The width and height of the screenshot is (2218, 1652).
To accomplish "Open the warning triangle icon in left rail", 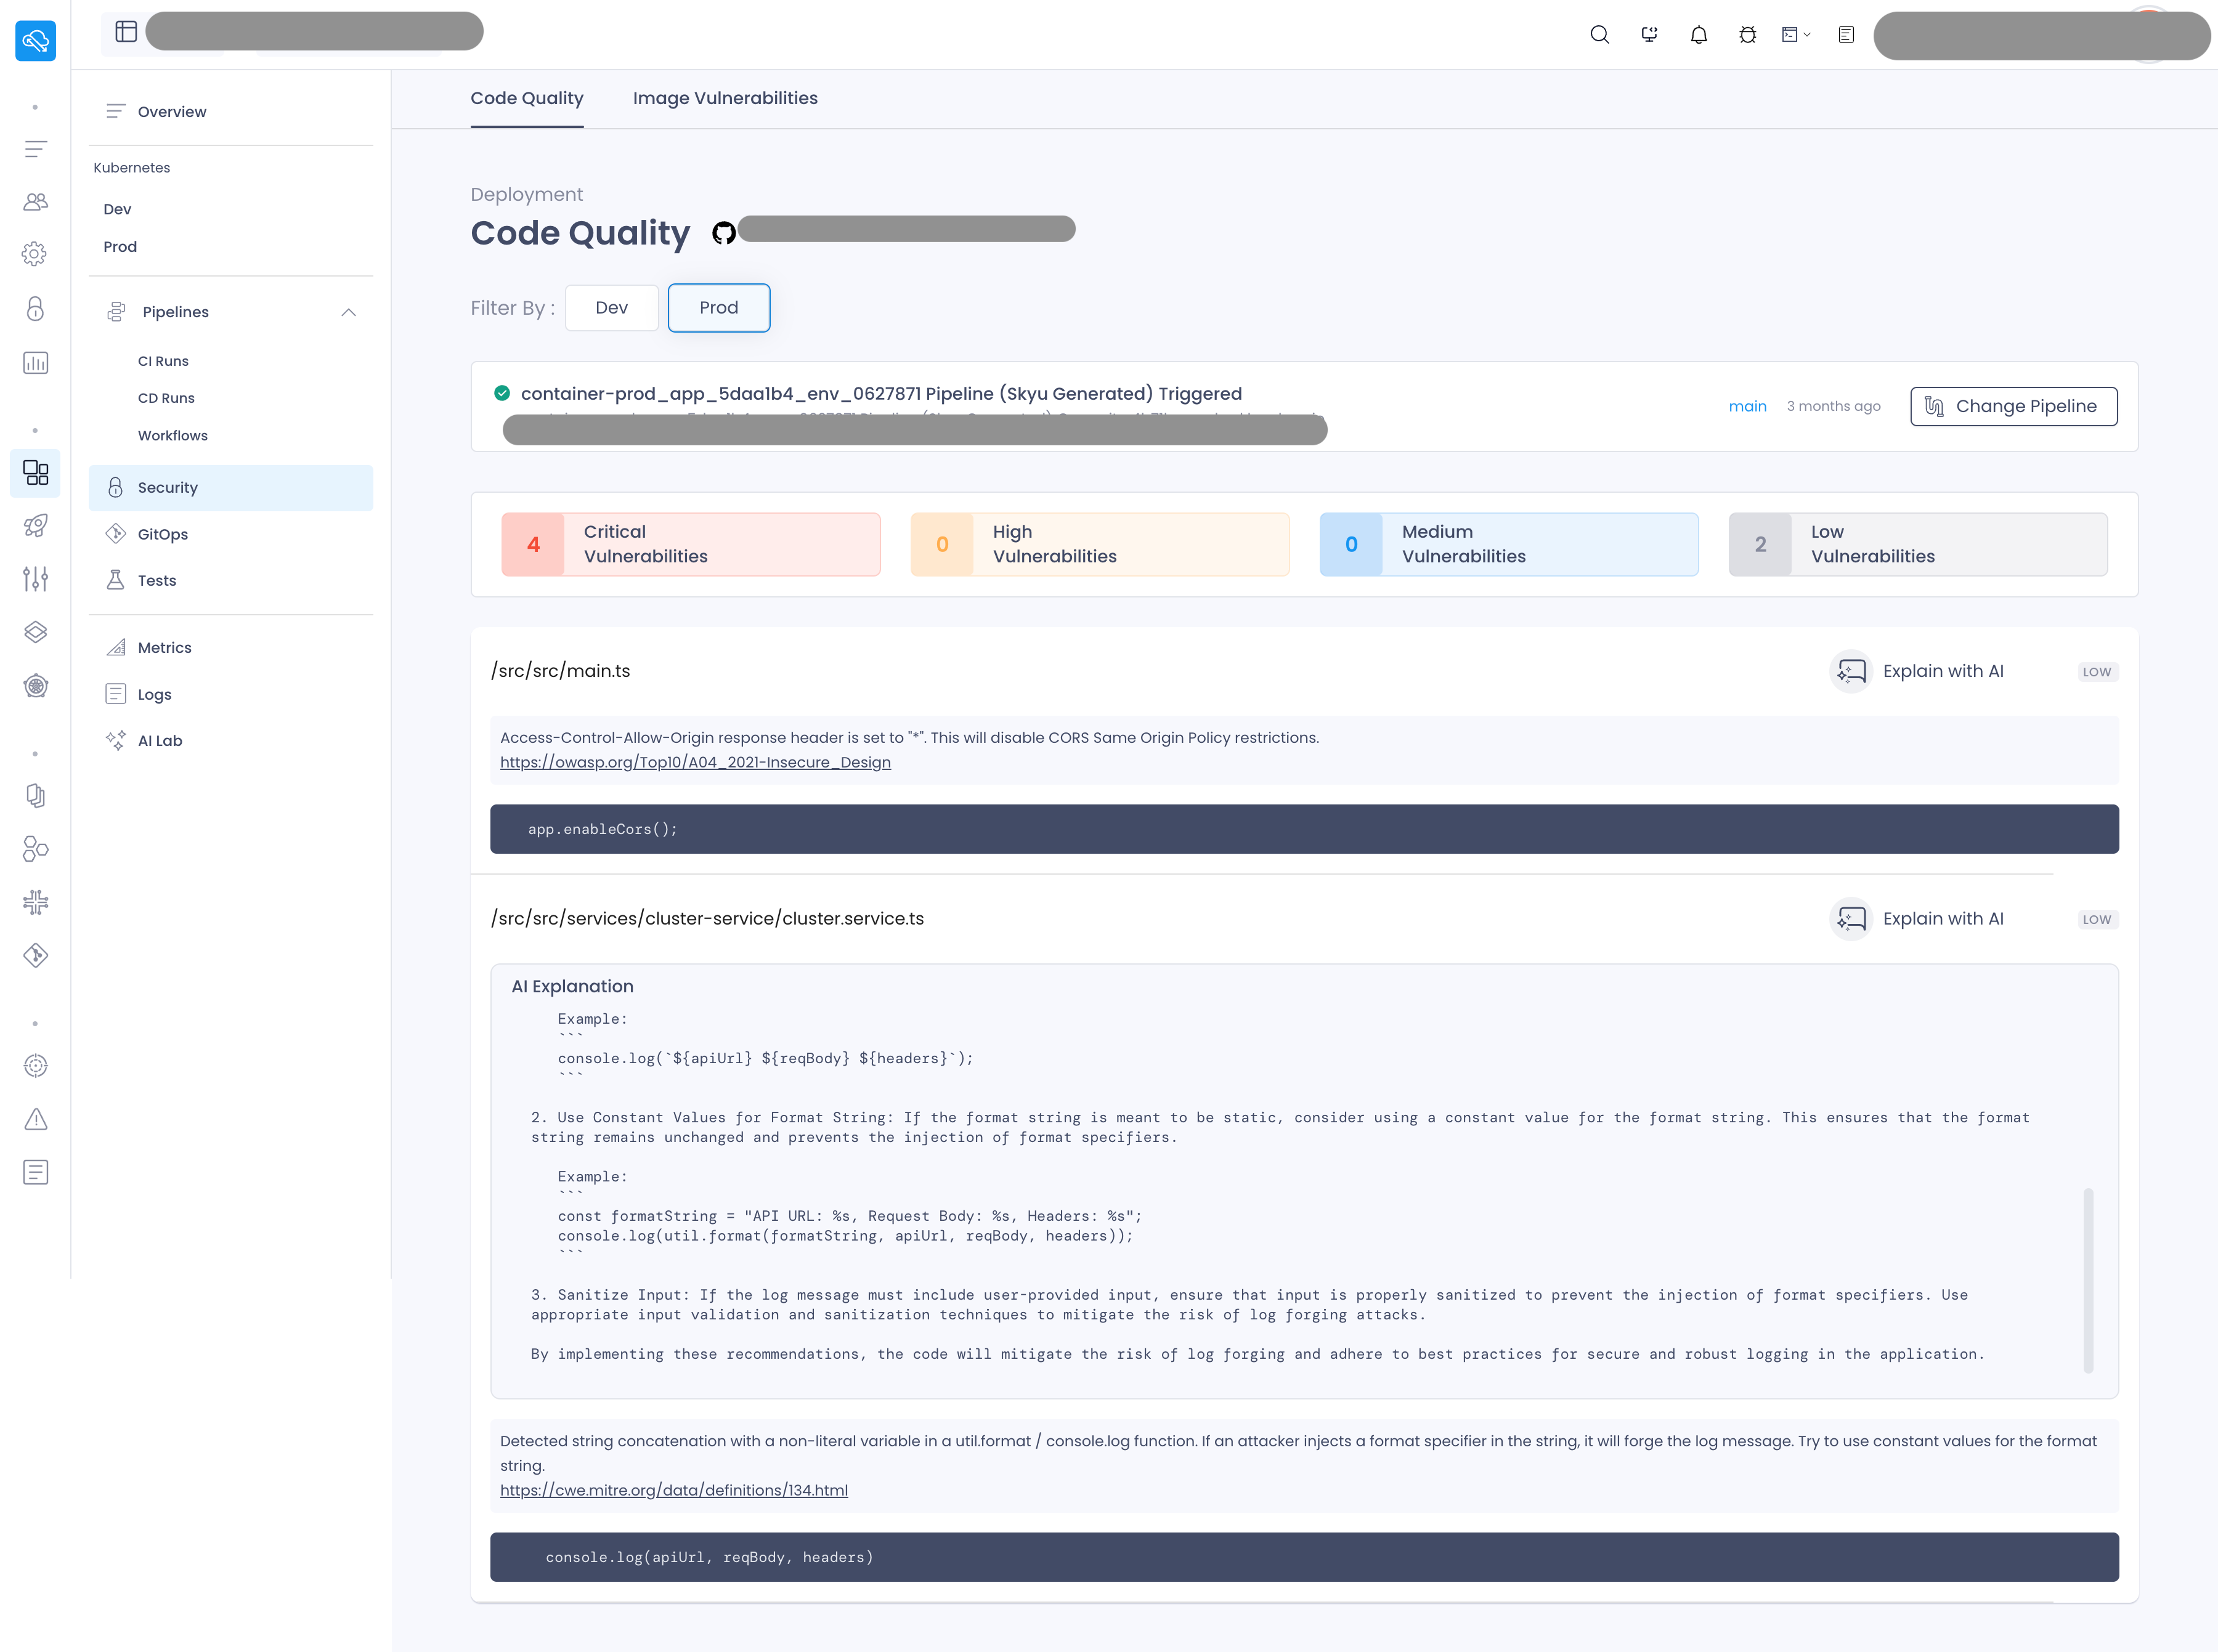I will (36, 1119).
